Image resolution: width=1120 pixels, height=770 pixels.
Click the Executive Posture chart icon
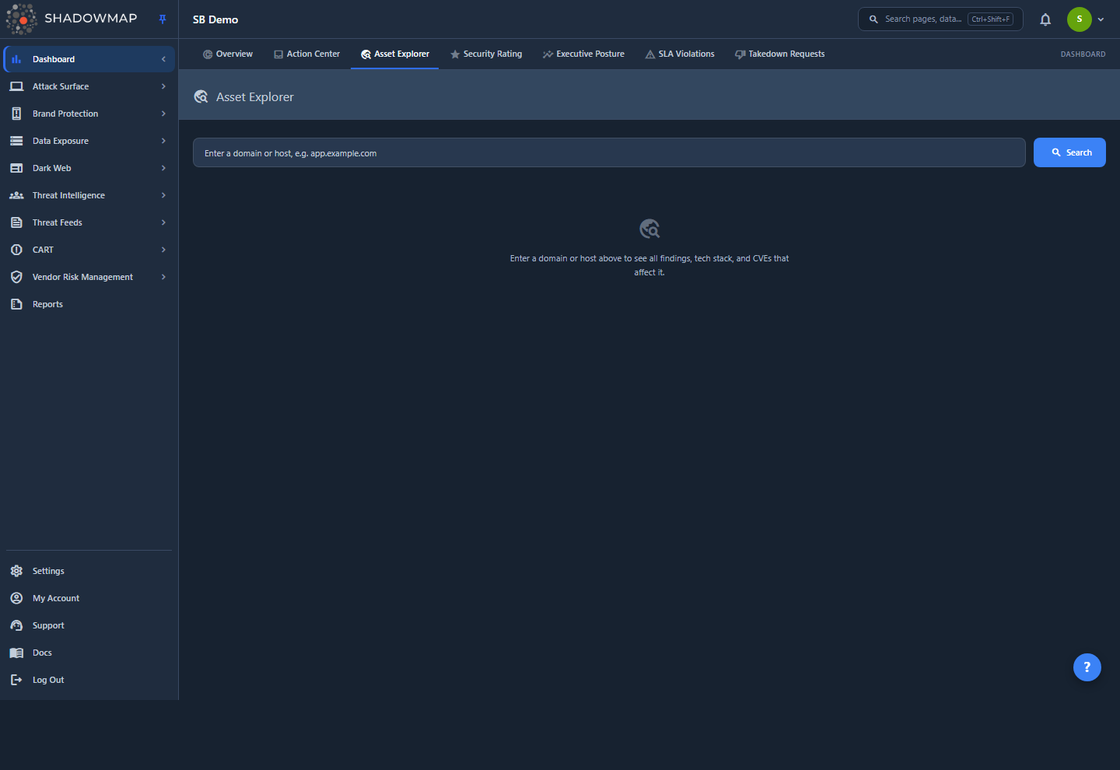click(548, 54)
